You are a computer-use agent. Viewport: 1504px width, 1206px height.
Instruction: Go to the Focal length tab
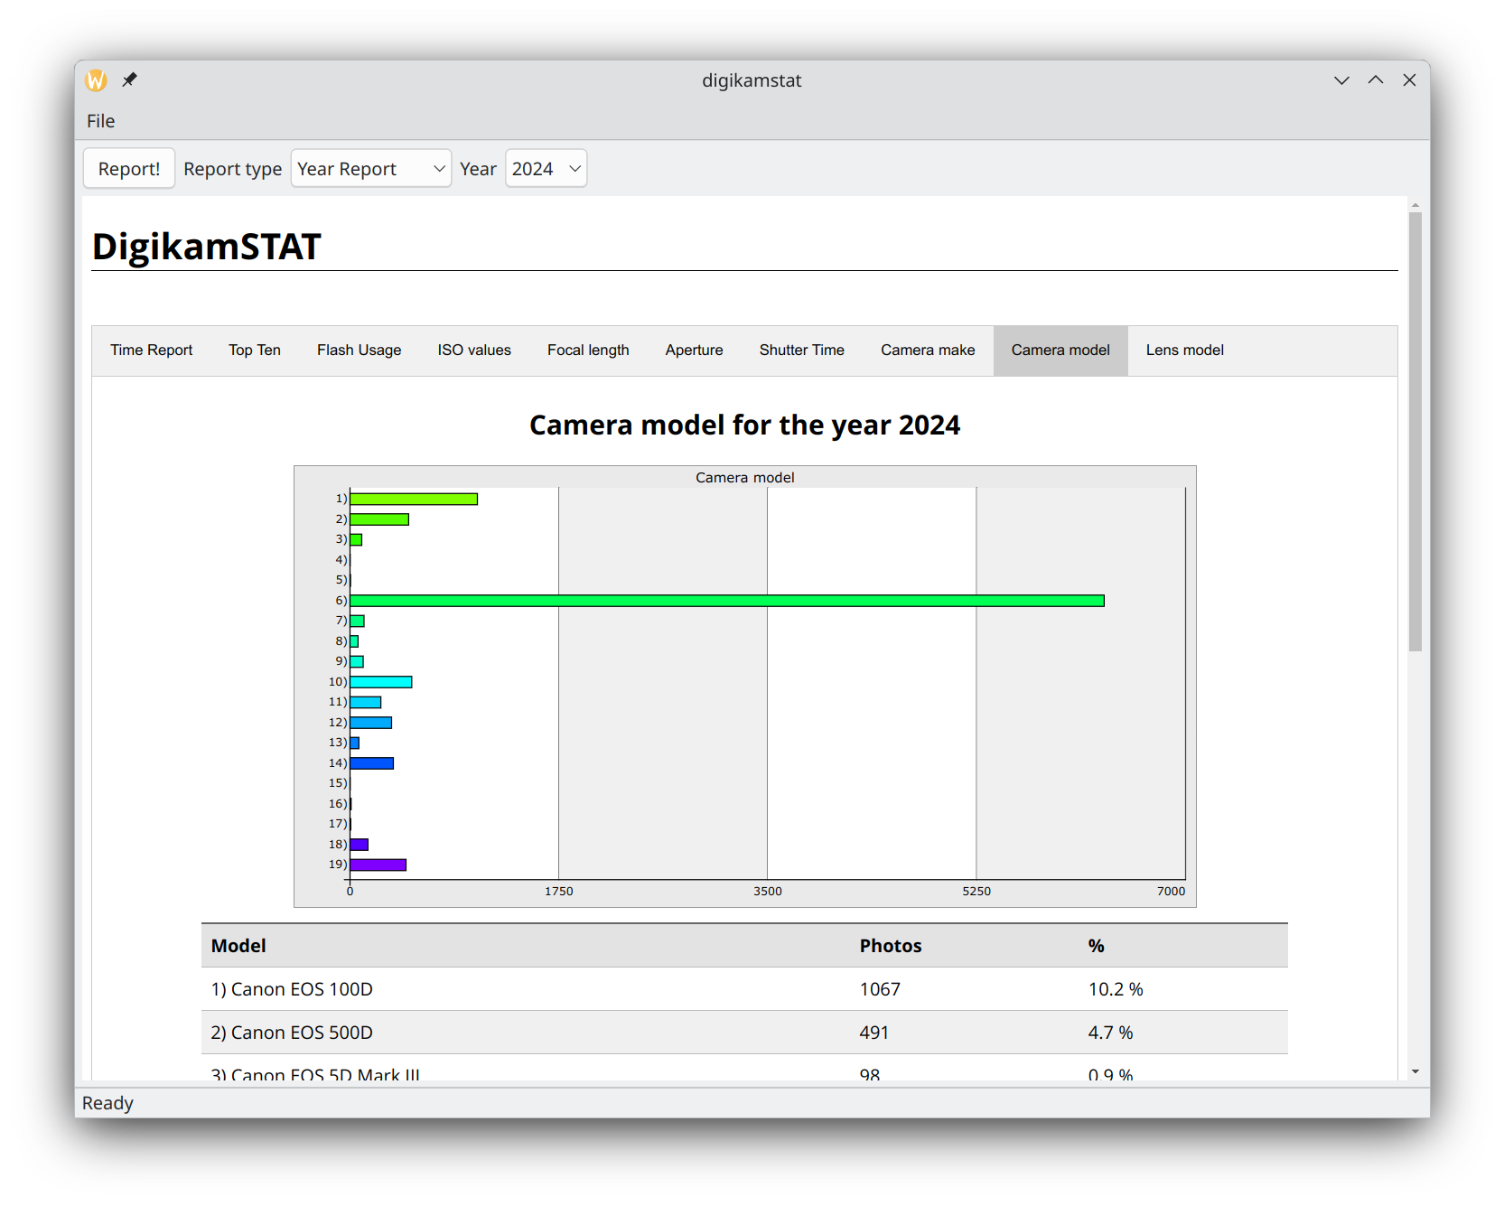point(588,351)
